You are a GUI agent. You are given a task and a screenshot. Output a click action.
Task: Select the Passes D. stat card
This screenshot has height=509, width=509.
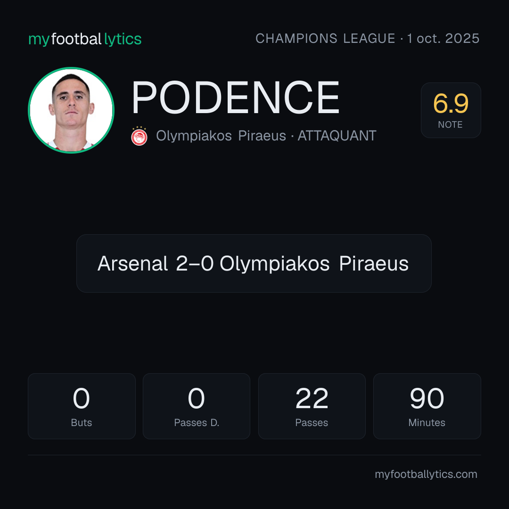[x=197, y=406]
